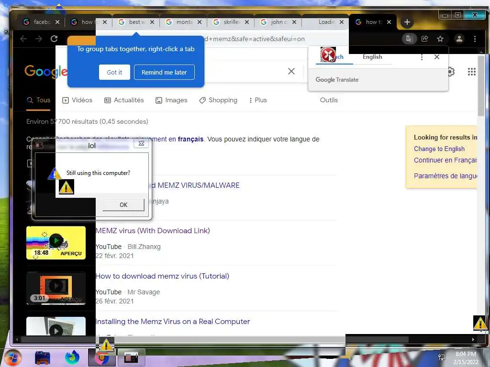Open the Google apps grid
Screen dimensions: 490x367
click(x=471, y=72)
